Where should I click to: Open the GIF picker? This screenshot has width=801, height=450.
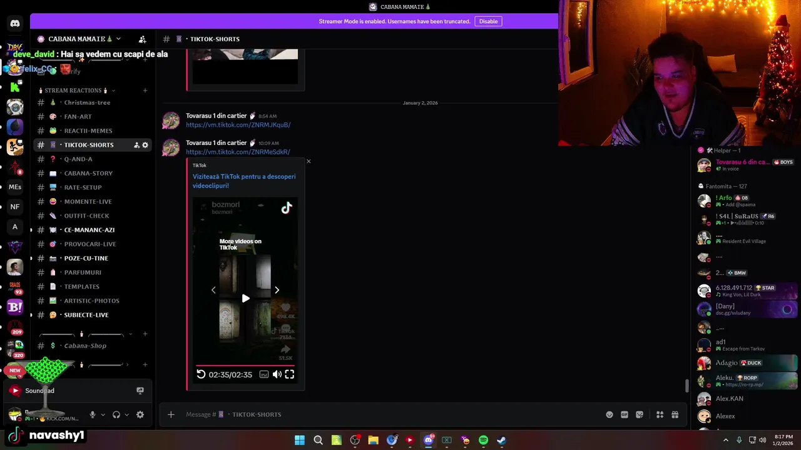(x=625, y=414)
